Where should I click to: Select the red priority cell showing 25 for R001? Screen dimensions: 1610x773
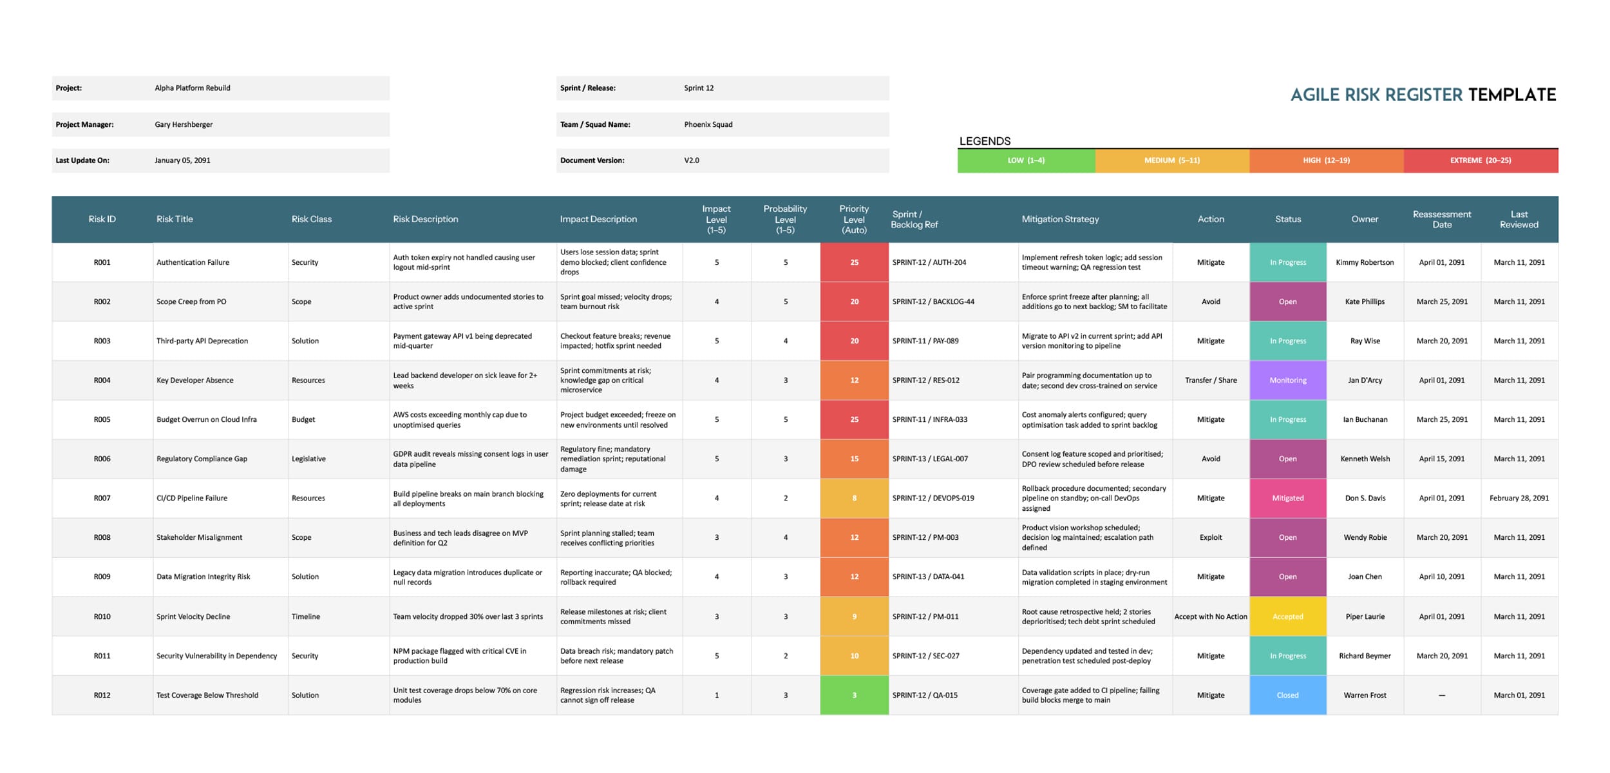pos(854,262)
